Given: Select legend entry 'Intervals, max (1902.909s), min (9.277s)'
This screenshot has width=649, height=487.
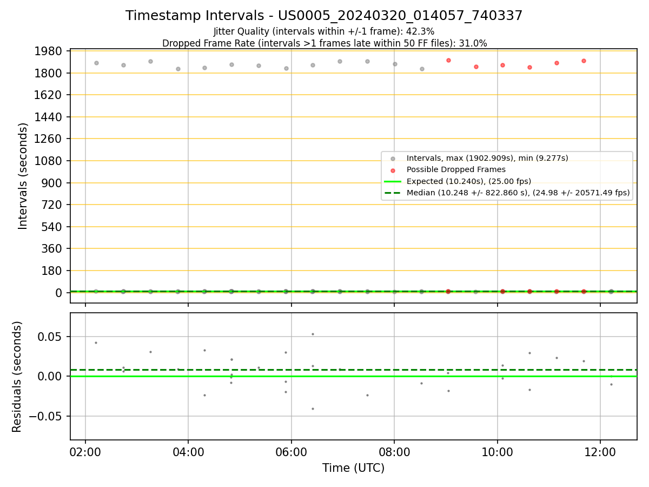Looking at the screenshot, I should pyautogui.click(x=487, y=158).
